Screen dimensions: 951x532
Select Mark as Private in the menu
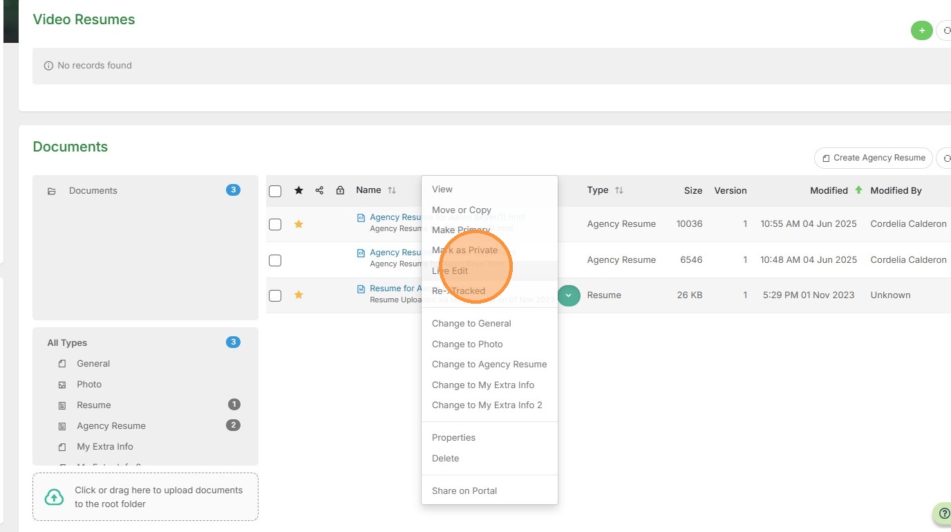click(x=489, y=250)
